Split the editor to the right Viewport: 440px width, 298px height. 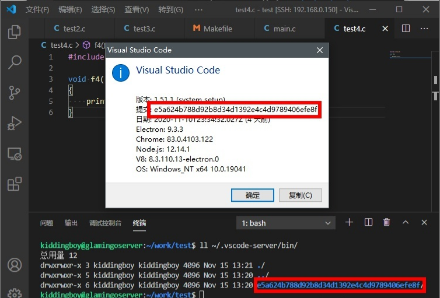406,29
